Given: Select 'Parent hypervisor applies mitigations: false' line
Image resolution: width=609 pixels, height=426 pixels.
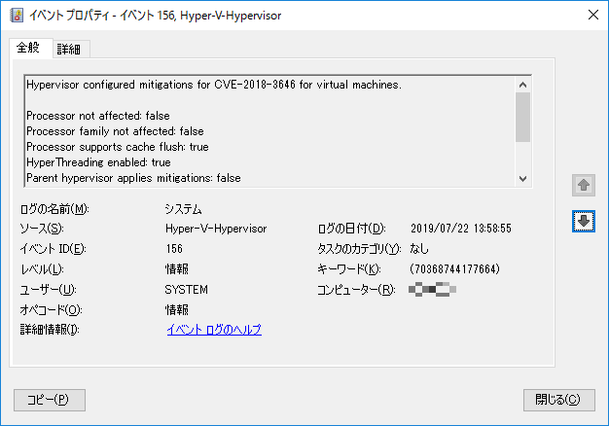Looking at the screenshot, I should click(133, 178).
